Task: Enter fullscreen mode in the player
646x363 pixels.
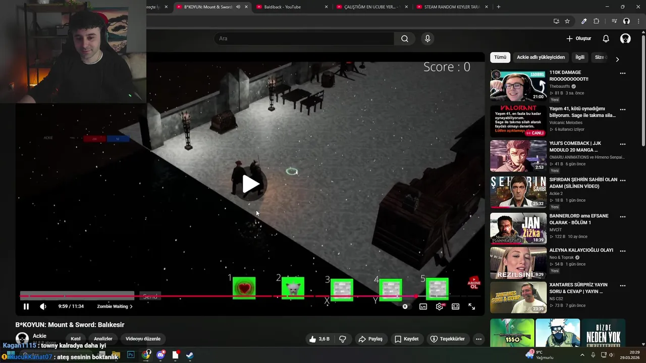Action: [x=471, y=306]
